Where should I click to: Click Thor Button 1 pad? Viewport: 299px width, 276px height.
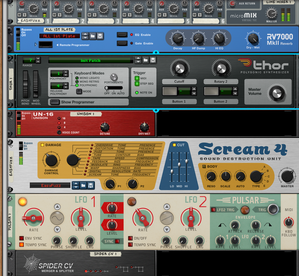coord(170,91)
